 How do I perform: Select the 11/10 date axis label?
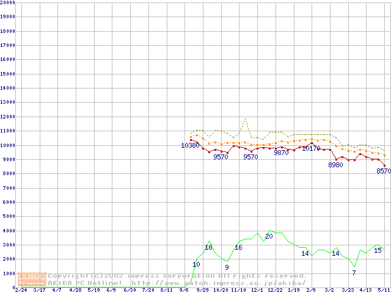pos(238,290)
